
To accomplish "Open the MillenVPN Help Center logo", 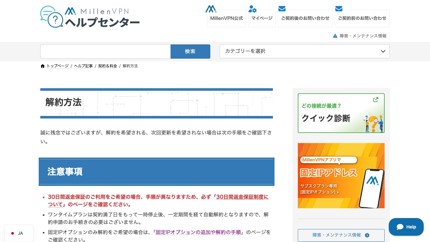I will [90, 17].
